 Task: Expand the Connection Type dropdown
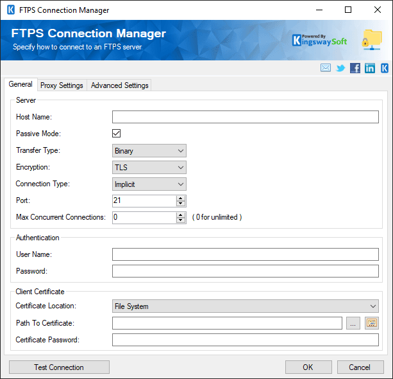pos(149,184)
